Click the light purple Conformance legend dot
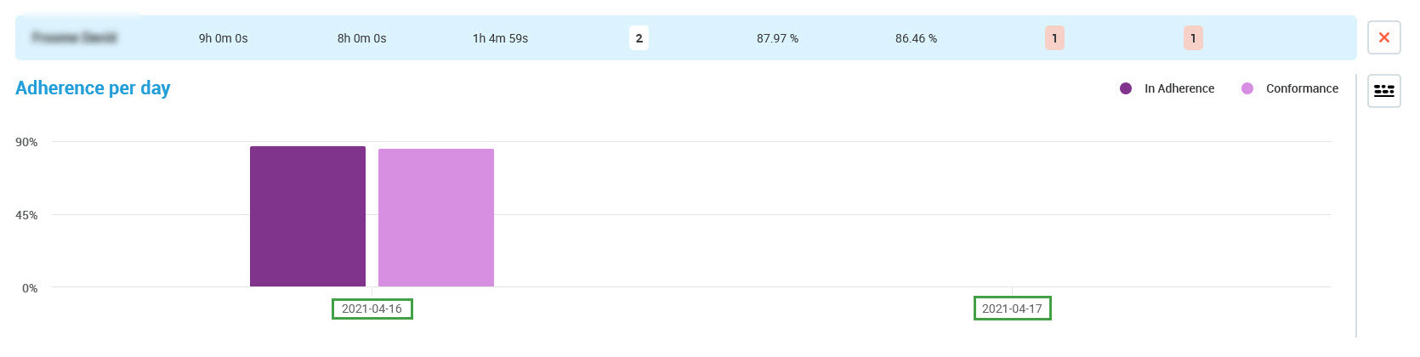 tap(1247, 88)
